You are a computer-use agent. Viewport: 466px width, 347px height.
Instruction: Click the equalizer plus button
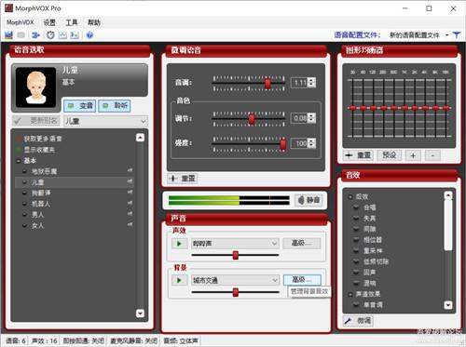click(x=413, y=155)
